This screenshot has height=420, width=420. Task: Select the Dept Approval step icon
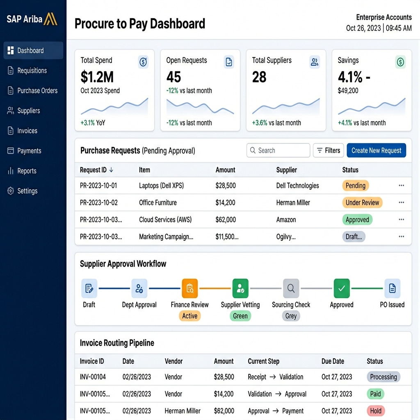click(x=139, y=288)
